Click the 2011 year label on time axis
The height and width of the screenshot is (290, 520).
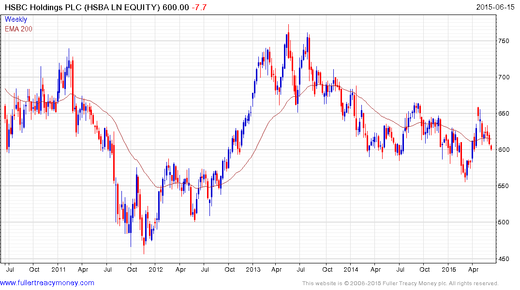[x=59, y=269]
